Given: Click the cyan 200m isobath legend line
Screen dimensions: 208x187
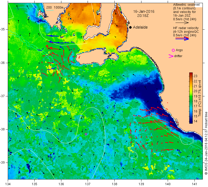Looking at the screenshot, I should click(50, 10).
